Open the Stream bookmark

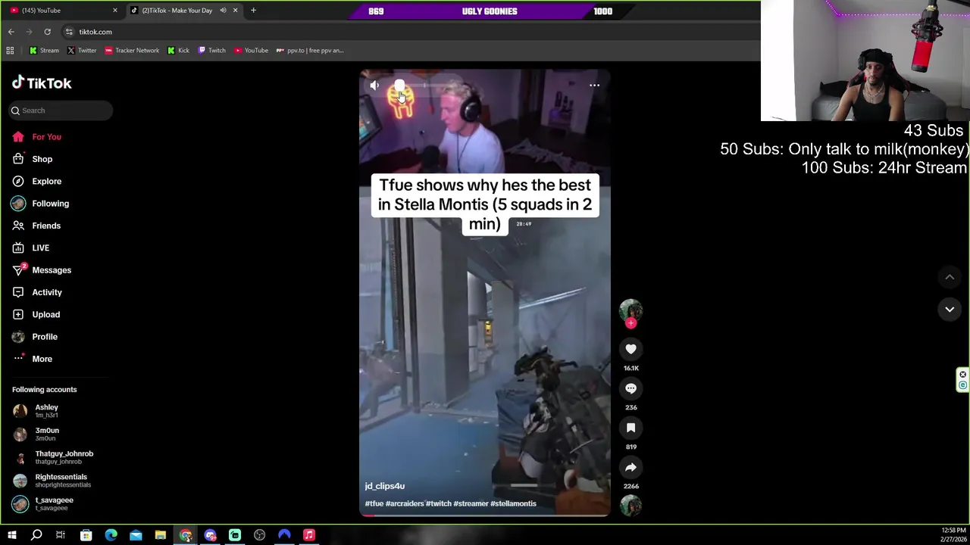[44, 51]
